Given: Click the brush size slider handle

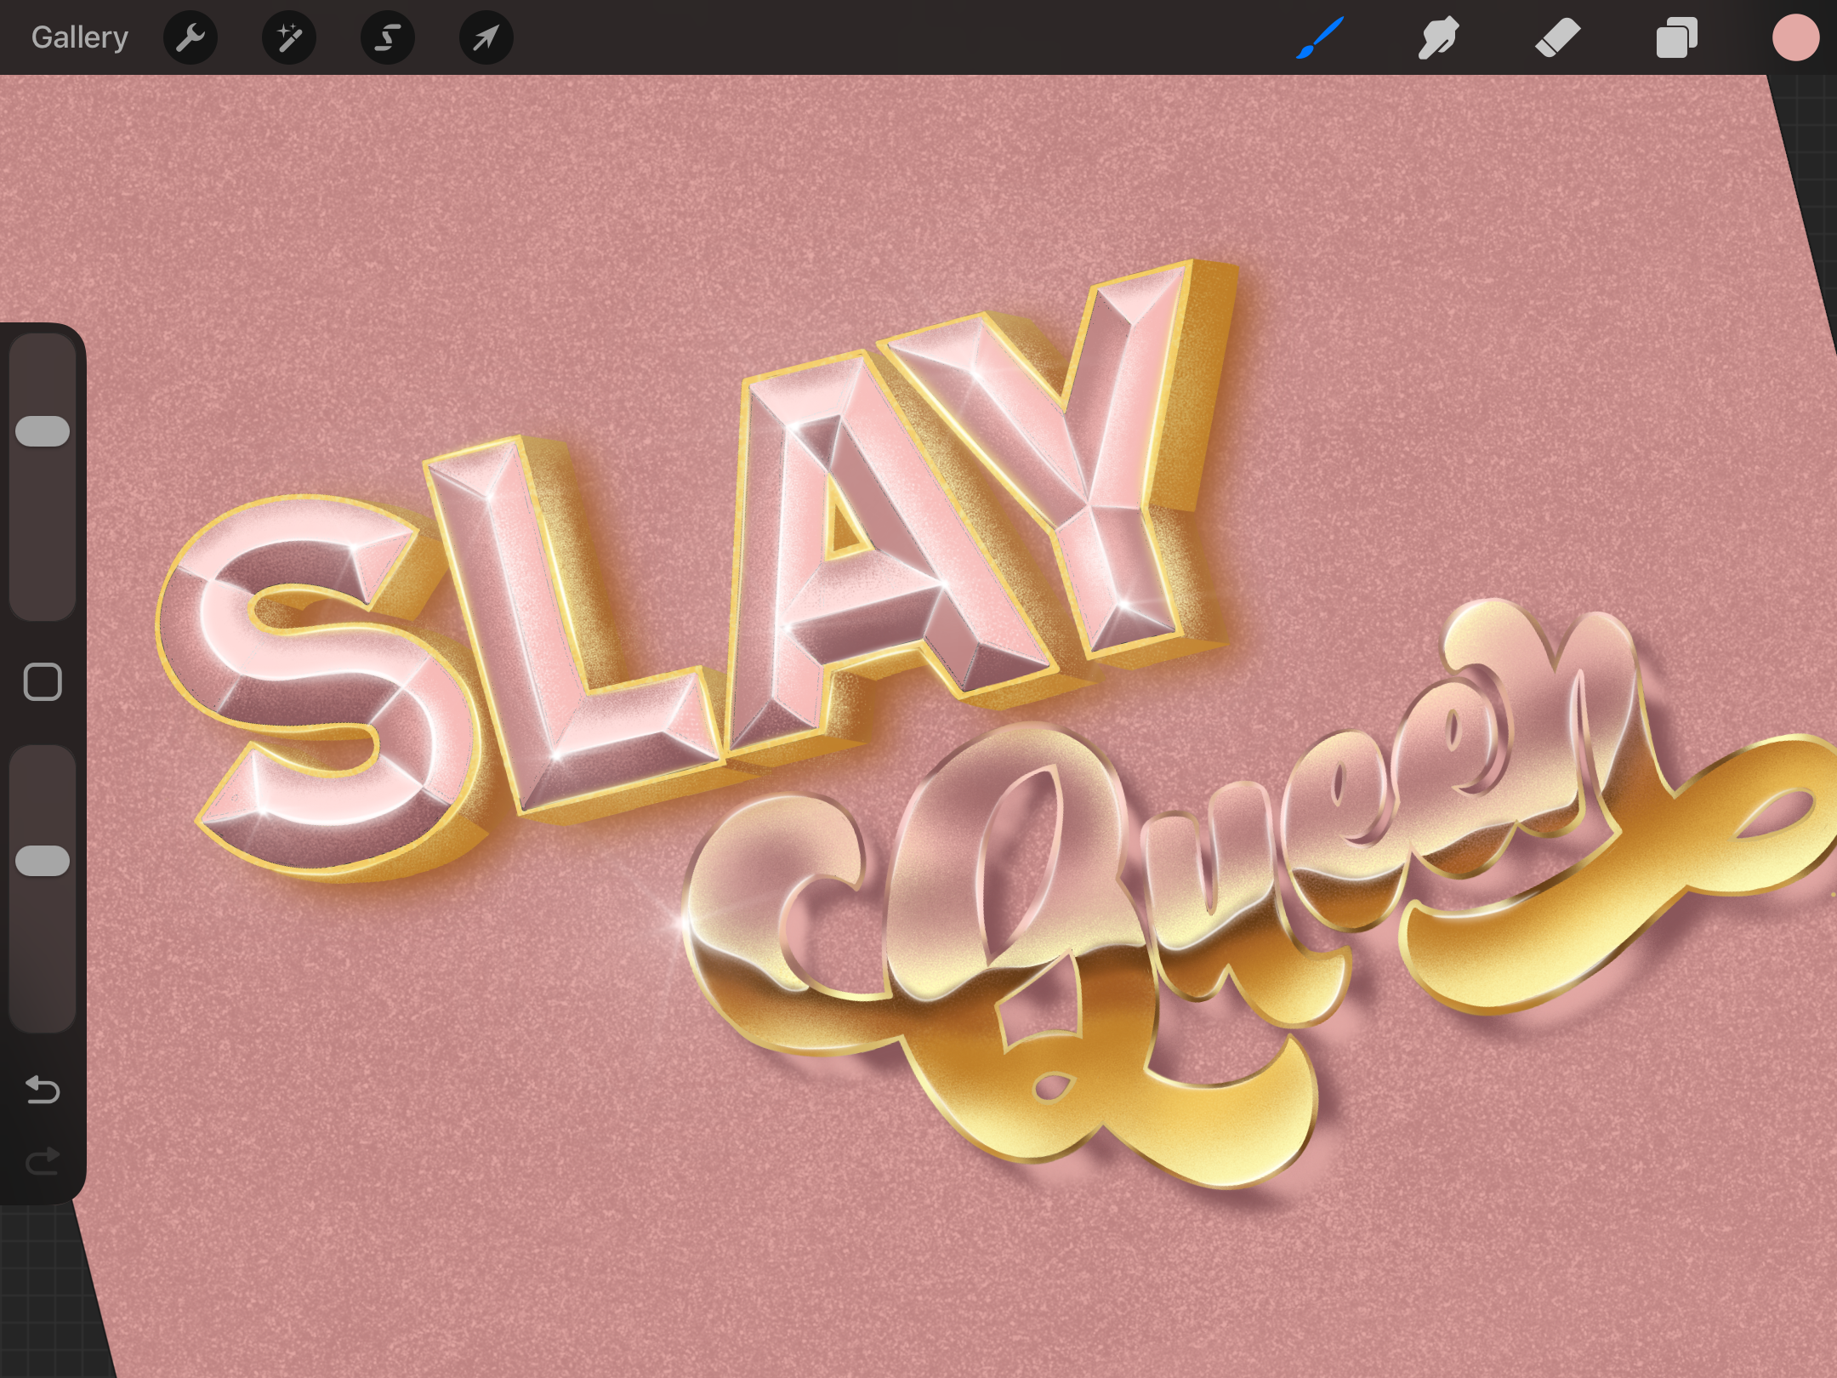Looking at the screenshot, I should click(43, 431).
